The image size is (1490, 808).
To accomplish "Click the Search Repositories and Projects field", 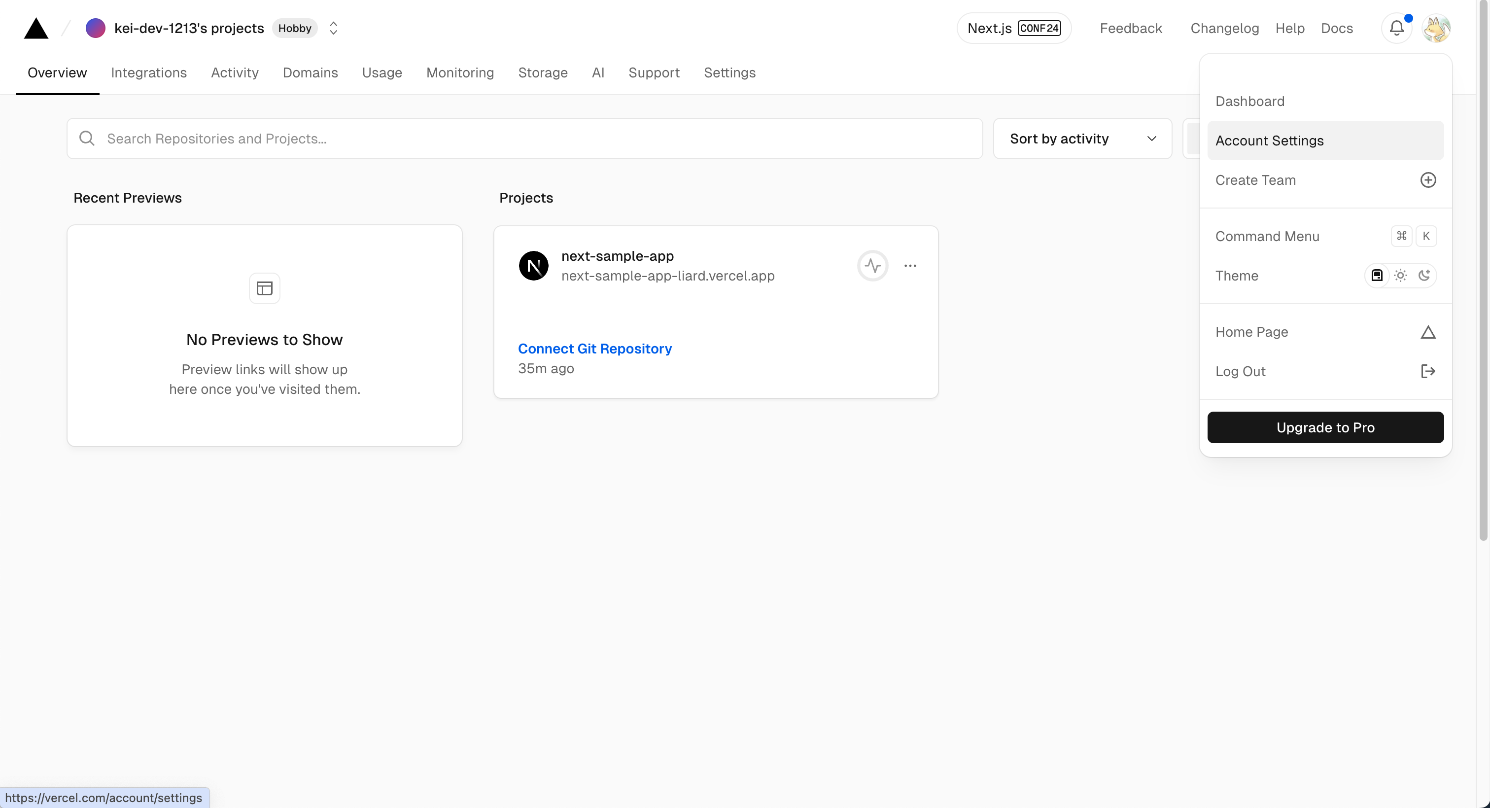I will pos(524,139).
